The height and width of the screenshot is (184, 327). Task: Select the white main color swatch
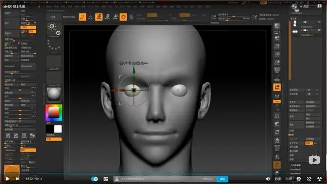click(x=58, y=129)
